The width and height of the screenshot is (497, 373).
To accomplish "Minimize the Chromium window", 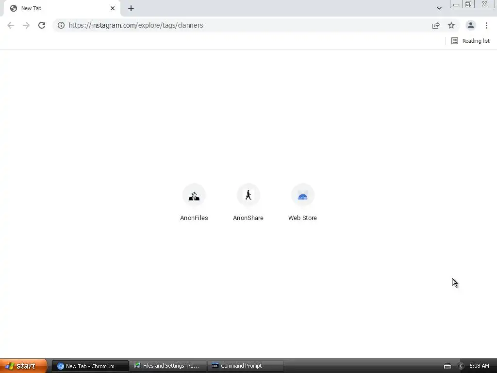I will tap(456, 4).
